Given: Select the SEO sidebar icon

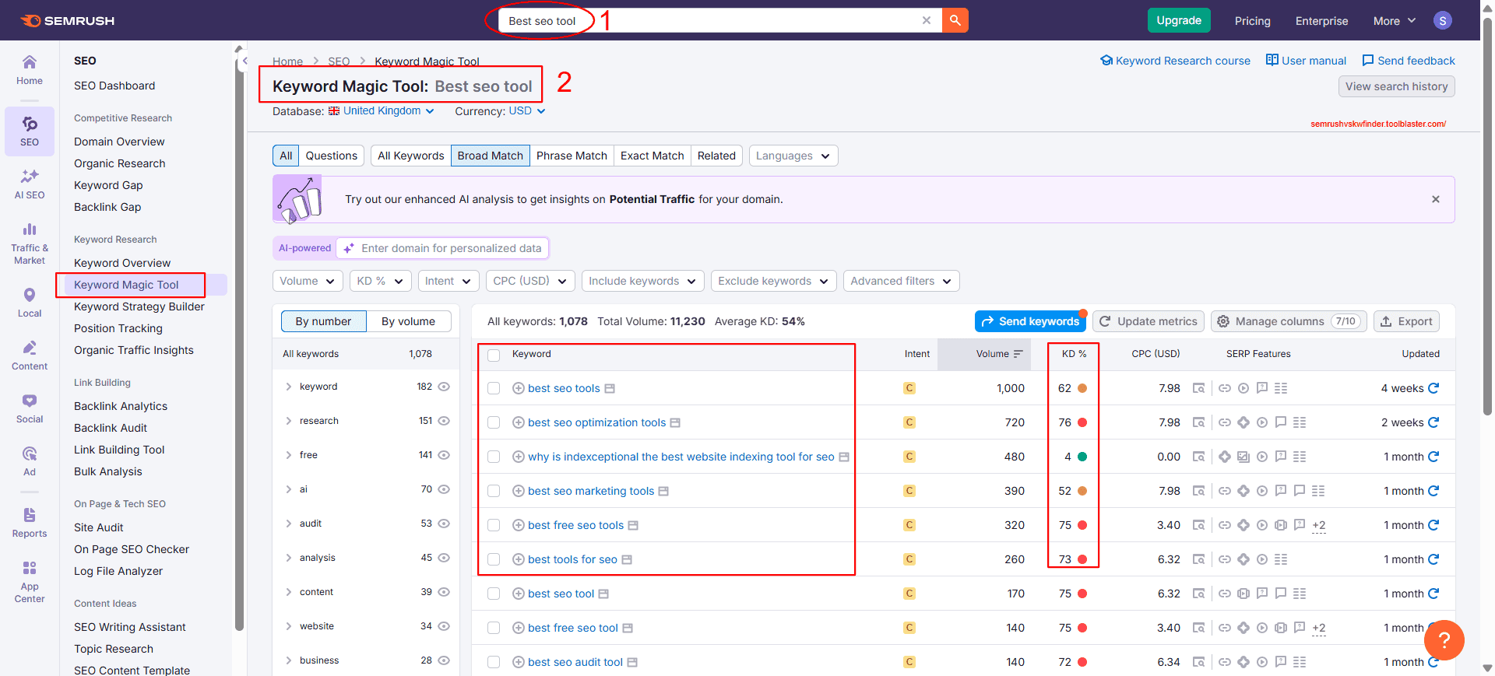Looking at the screenshot, I should tap(30, 131).
